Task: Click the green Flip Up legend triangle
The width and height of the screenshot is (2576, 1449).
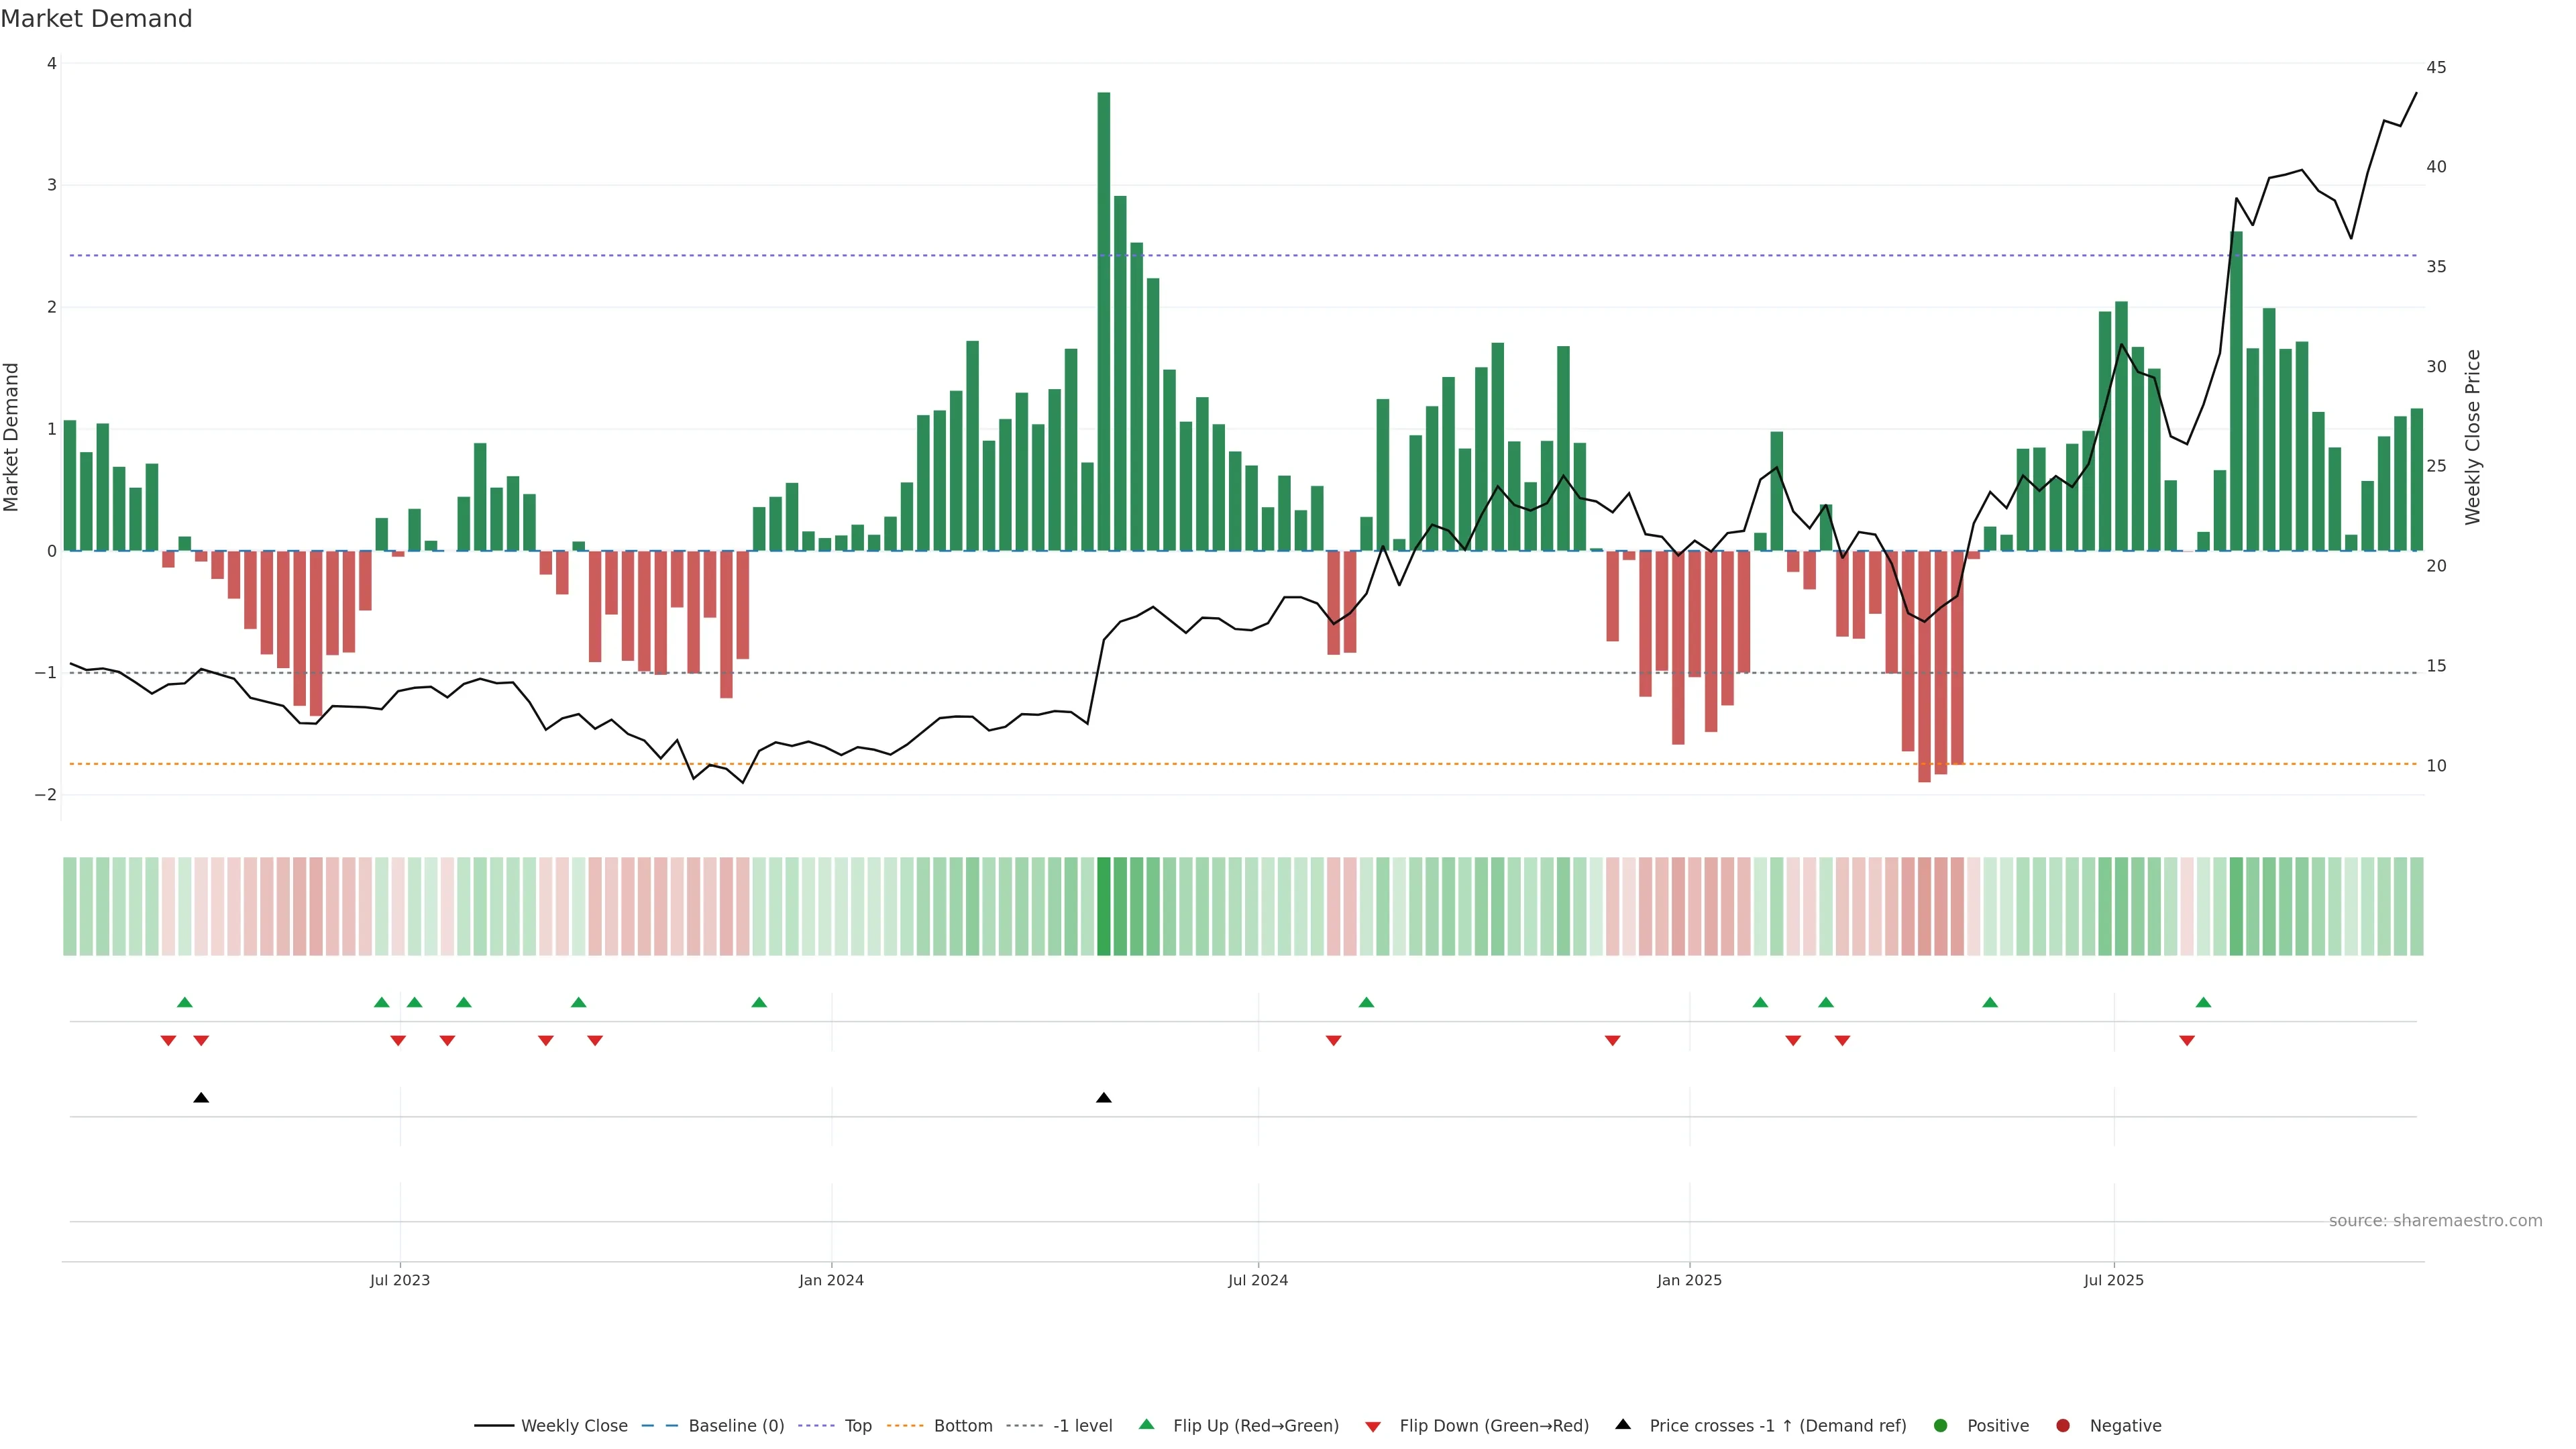Action: coord(1147,1425)
